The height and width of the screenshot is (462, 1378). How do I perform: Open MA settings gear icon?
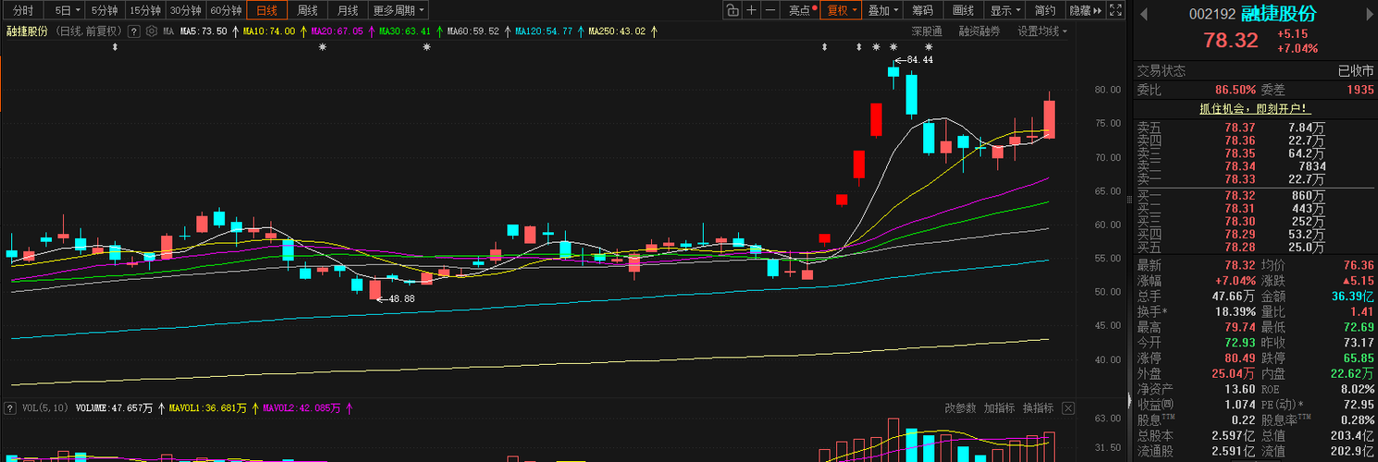point(152,30)
